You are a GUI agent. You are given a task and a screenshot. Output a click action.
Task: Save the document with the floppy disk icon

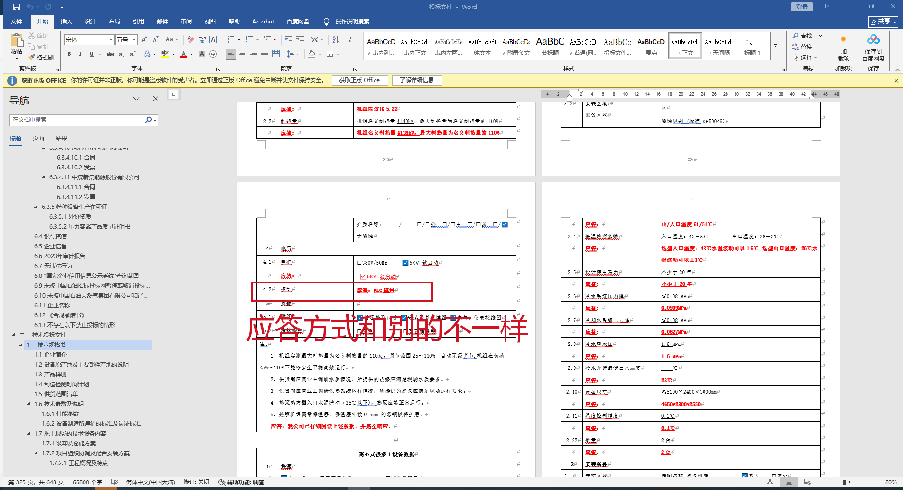(x=16, y=7)
